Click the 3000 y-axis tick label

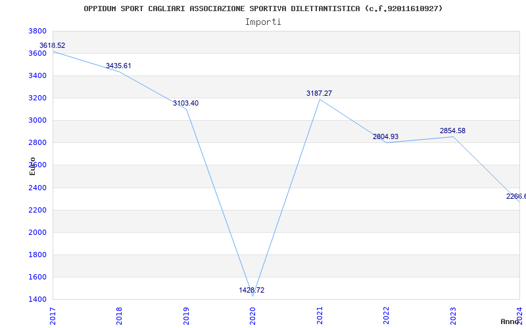click(37, 121)
